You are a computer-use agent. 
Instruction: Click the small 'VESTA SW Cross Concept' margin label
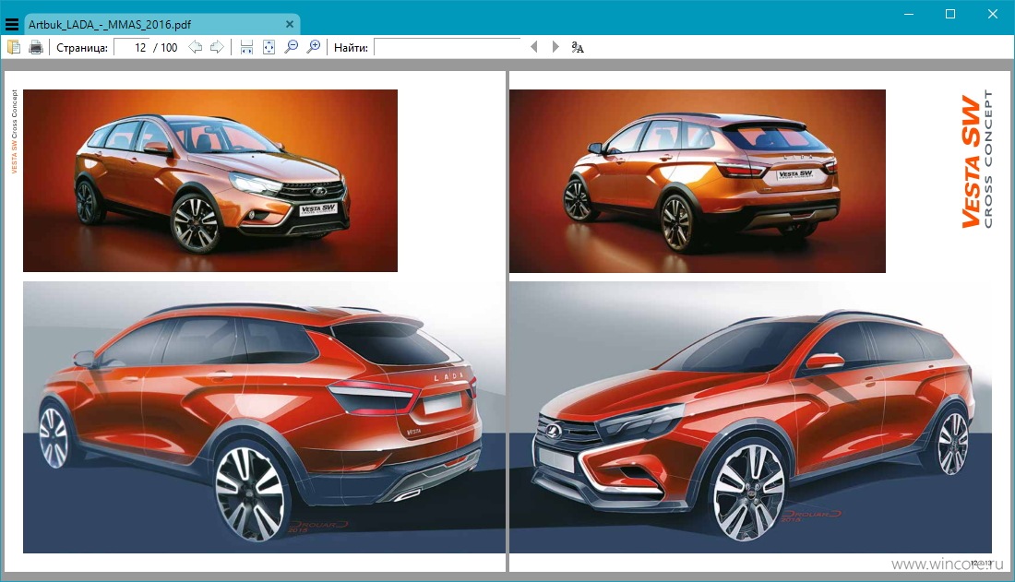(14, 131)
